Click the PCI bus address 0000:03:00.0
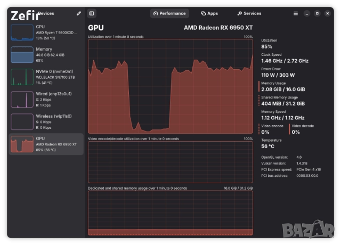 coord(307,176)
